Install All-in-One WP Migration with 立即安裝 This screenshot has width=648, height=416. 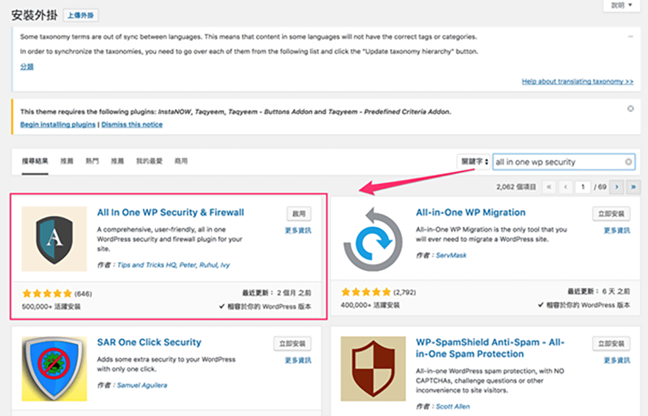pyautogui.click(x=611, y=213)
